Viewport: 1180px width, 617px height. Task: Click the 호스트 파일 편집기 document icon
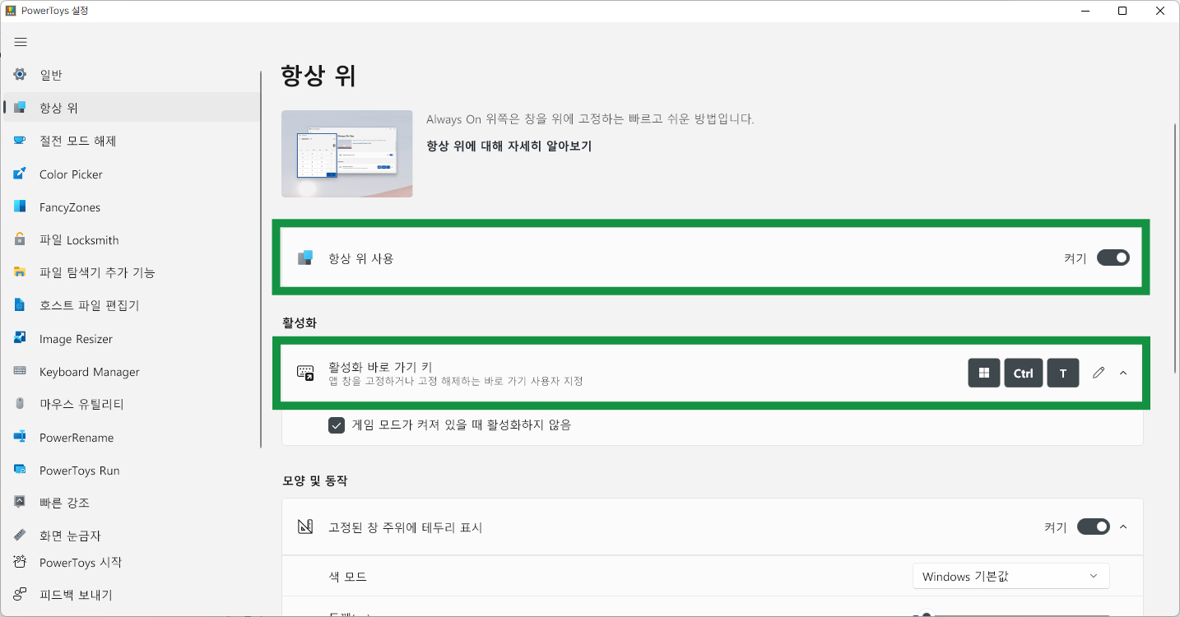pos(20,305)
